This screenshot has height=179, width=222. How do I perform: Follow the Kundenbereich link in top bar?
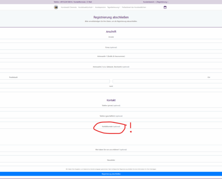coord(149,2)
